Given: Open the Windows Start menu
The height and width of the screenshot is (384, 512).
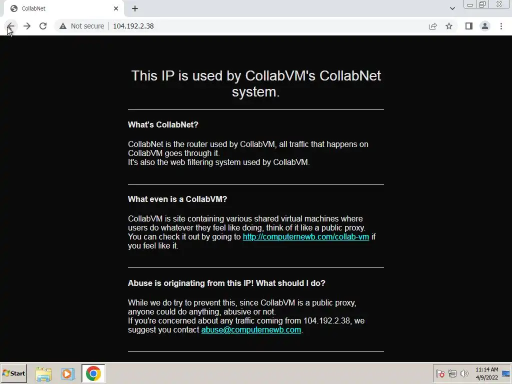Looking at the screenshot, I should pos(13,373).
